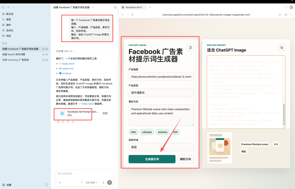This screenshot has width=295, height=189.
Task: Open 设置 at sidebar bottom
Action: pos(7,185)
